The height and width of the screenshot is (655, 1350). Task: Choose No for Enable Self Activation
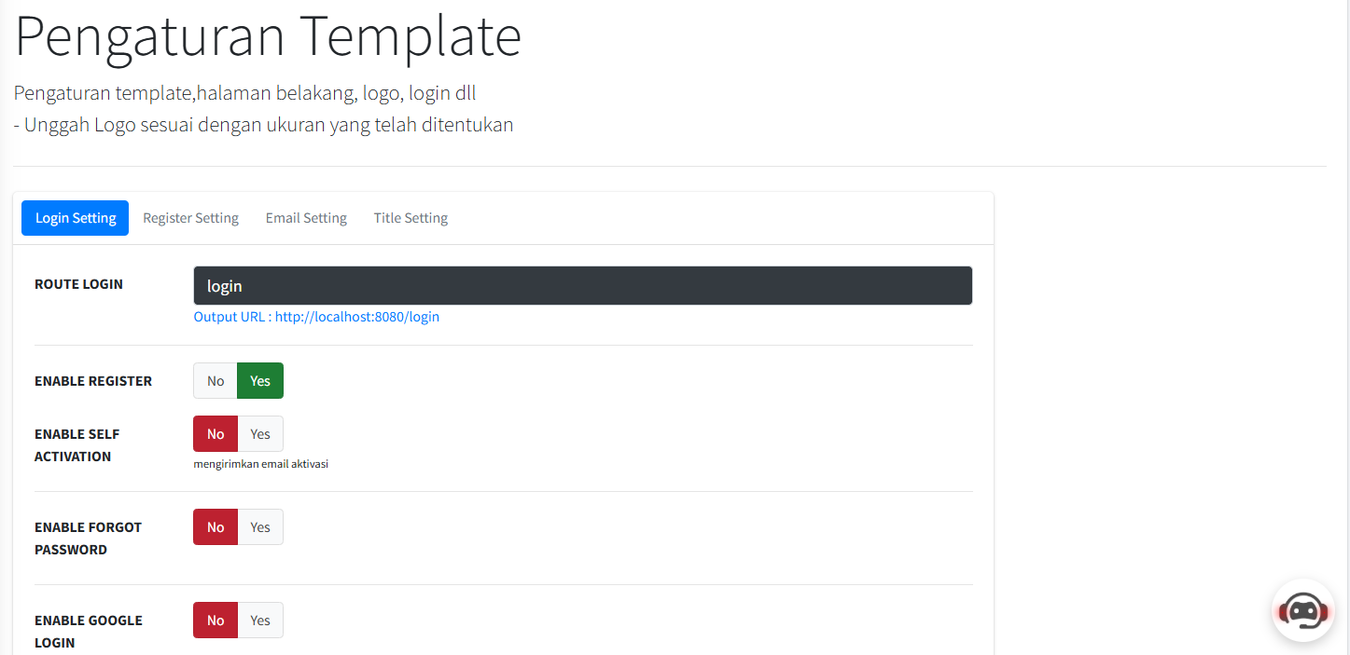[x=216, y=434]
